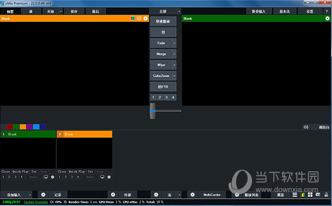Toggle overlay 1 on input 1
The width and height of the screenshot is (332, 206).
tap(3, 177)
